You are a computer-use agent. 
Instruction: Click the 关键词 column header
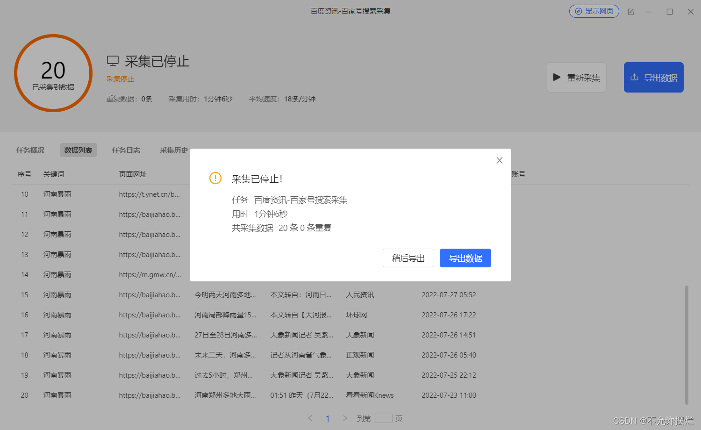click(54, 174)
